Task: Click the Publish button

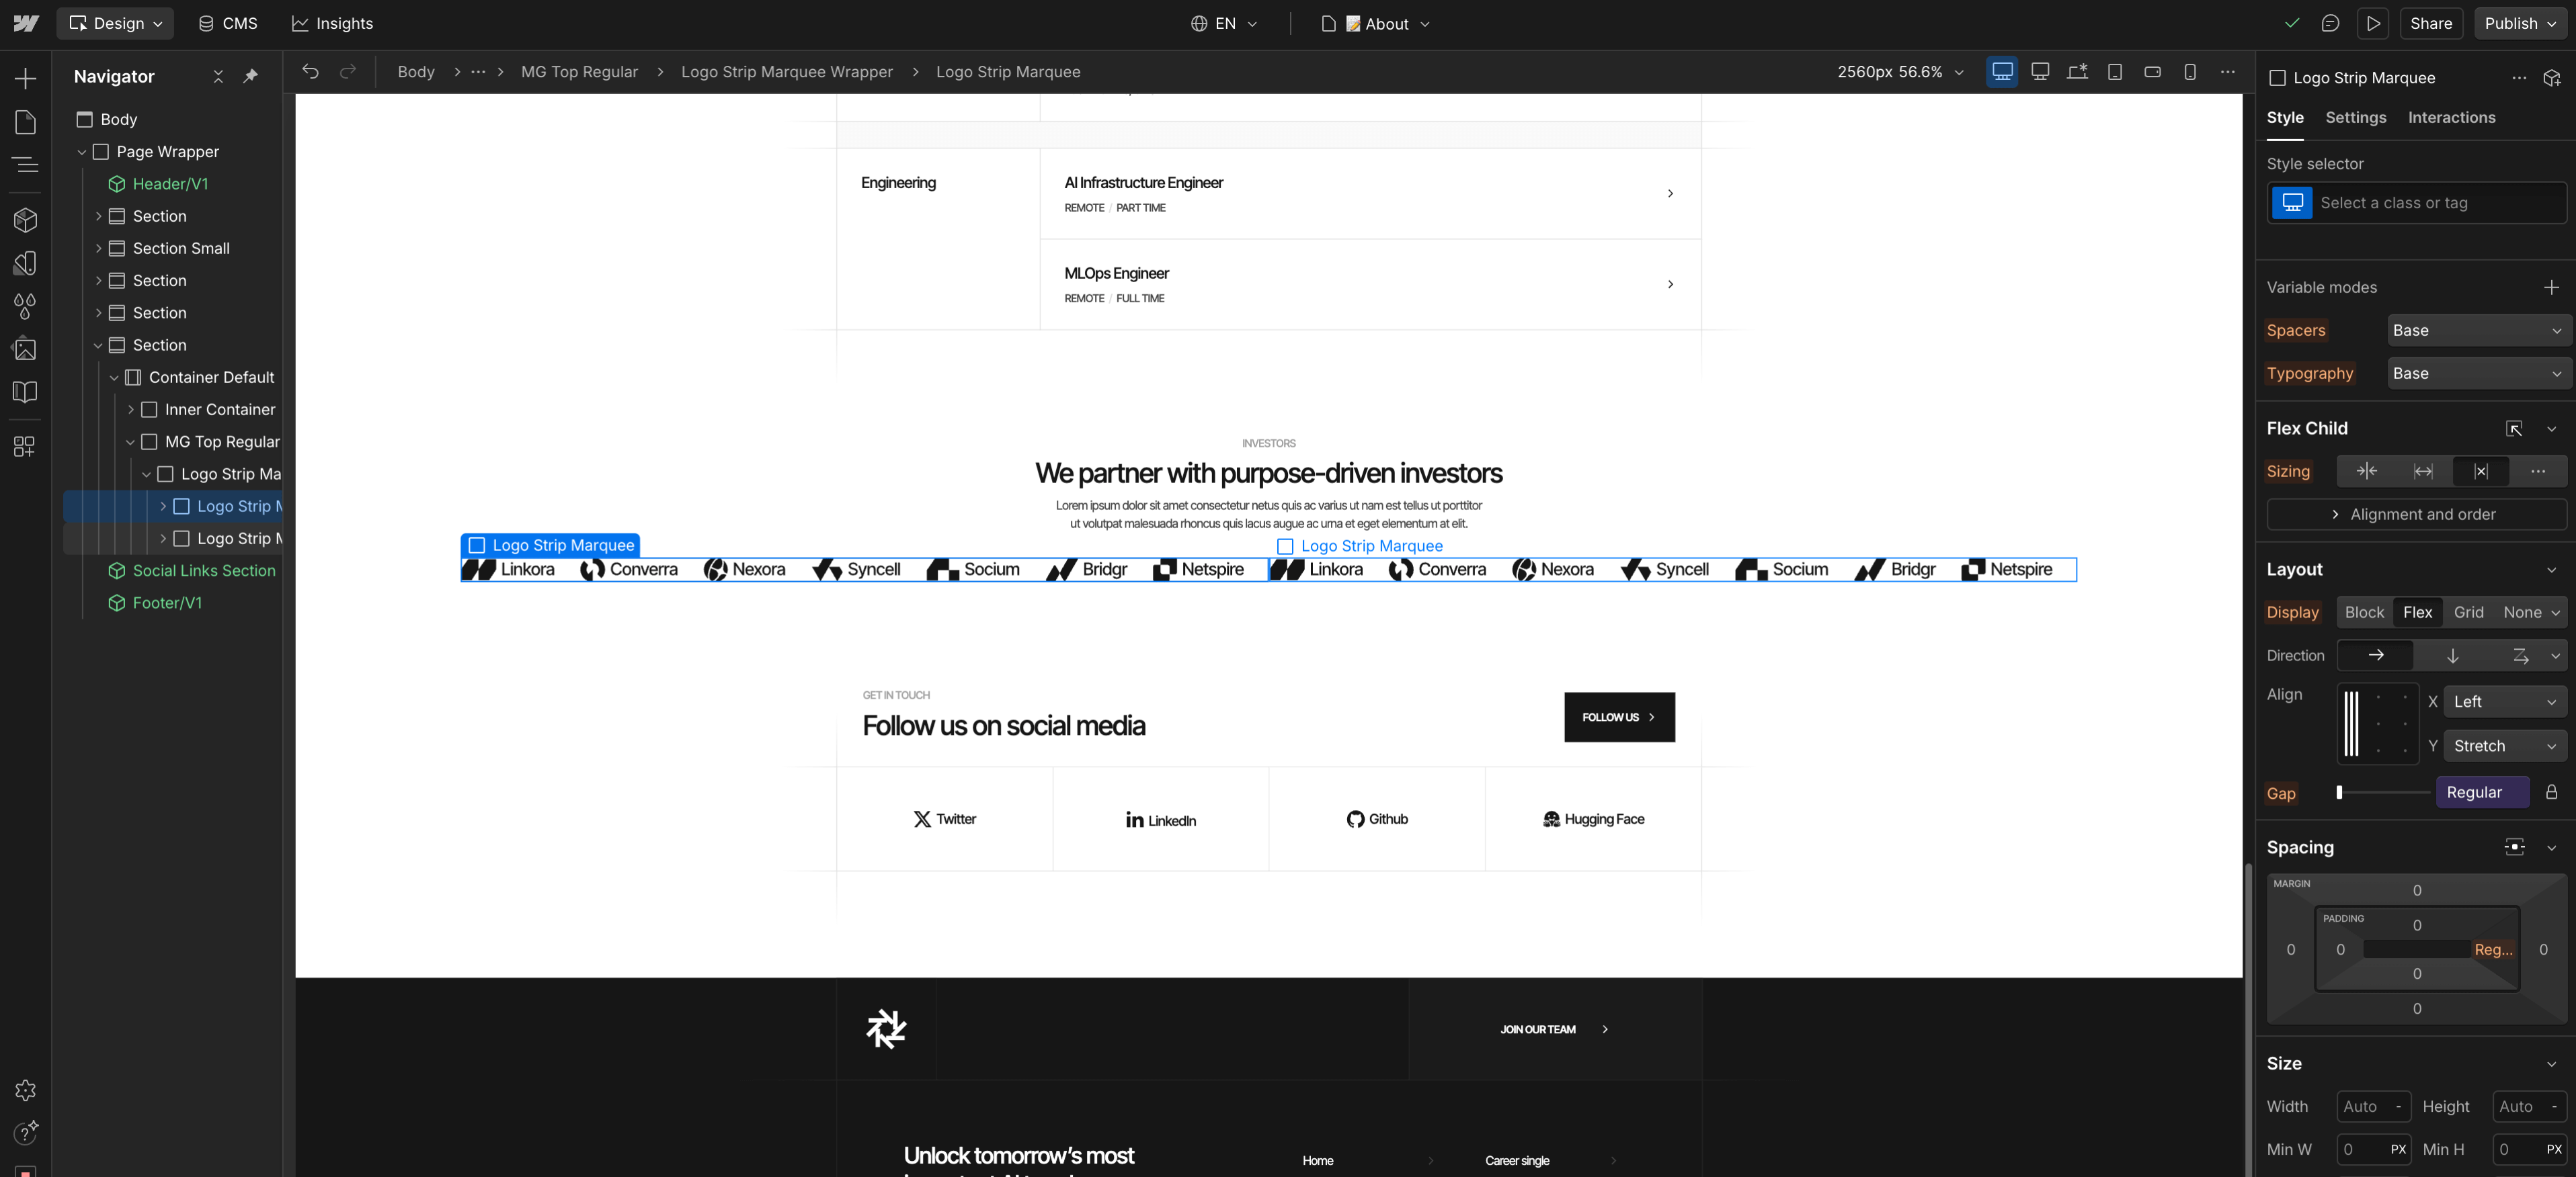Action: point(2510,23)
